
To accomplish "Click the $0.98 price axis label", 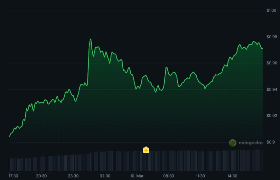I will 271,37.
